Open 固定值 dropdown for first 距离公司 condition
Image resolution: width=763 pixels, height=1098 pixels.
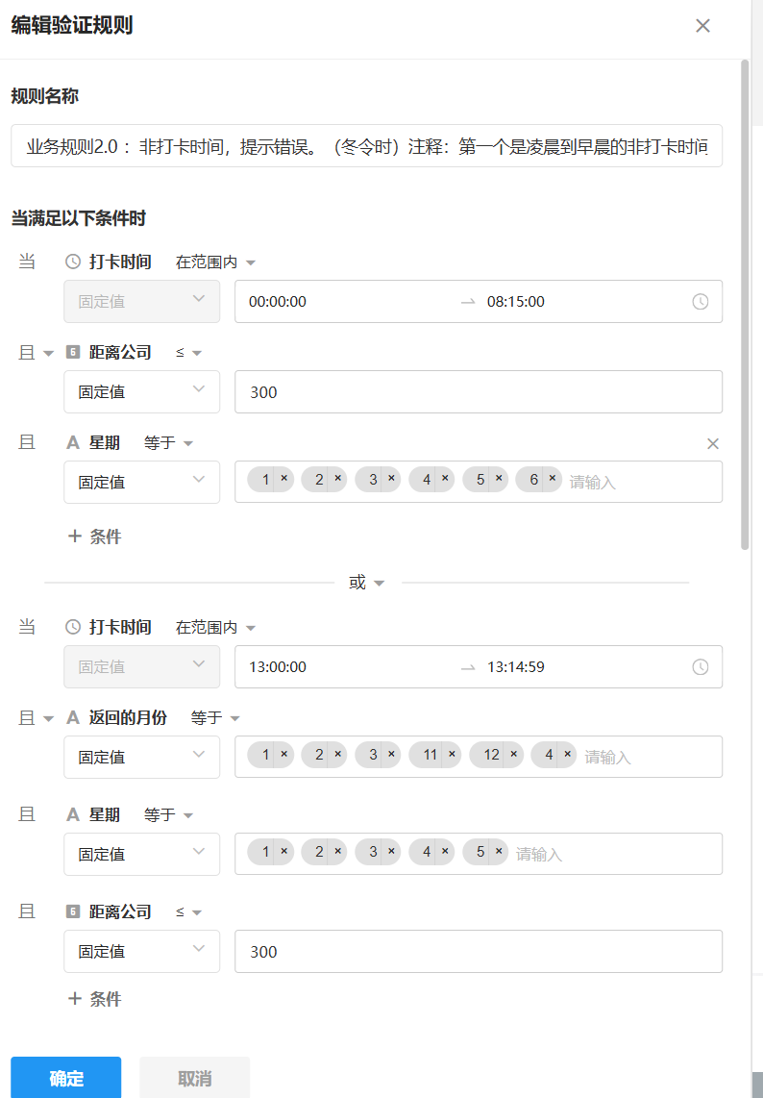point(141,392)
